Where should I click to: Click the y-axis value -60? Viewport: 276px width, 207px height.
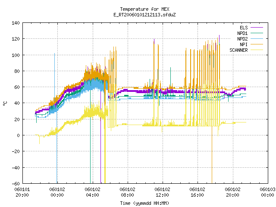click(x=16, y=184)
